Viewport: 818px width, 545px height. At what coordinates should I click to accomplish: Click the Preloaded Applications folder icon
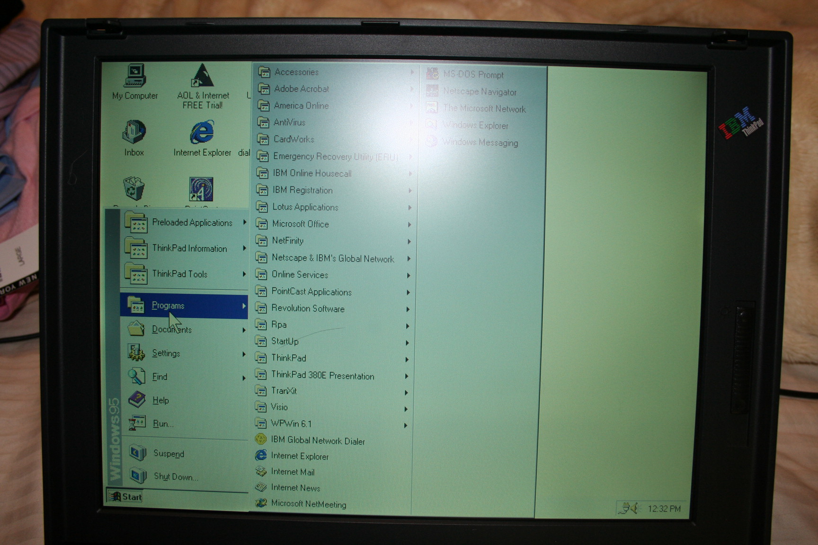pos(136,222)
